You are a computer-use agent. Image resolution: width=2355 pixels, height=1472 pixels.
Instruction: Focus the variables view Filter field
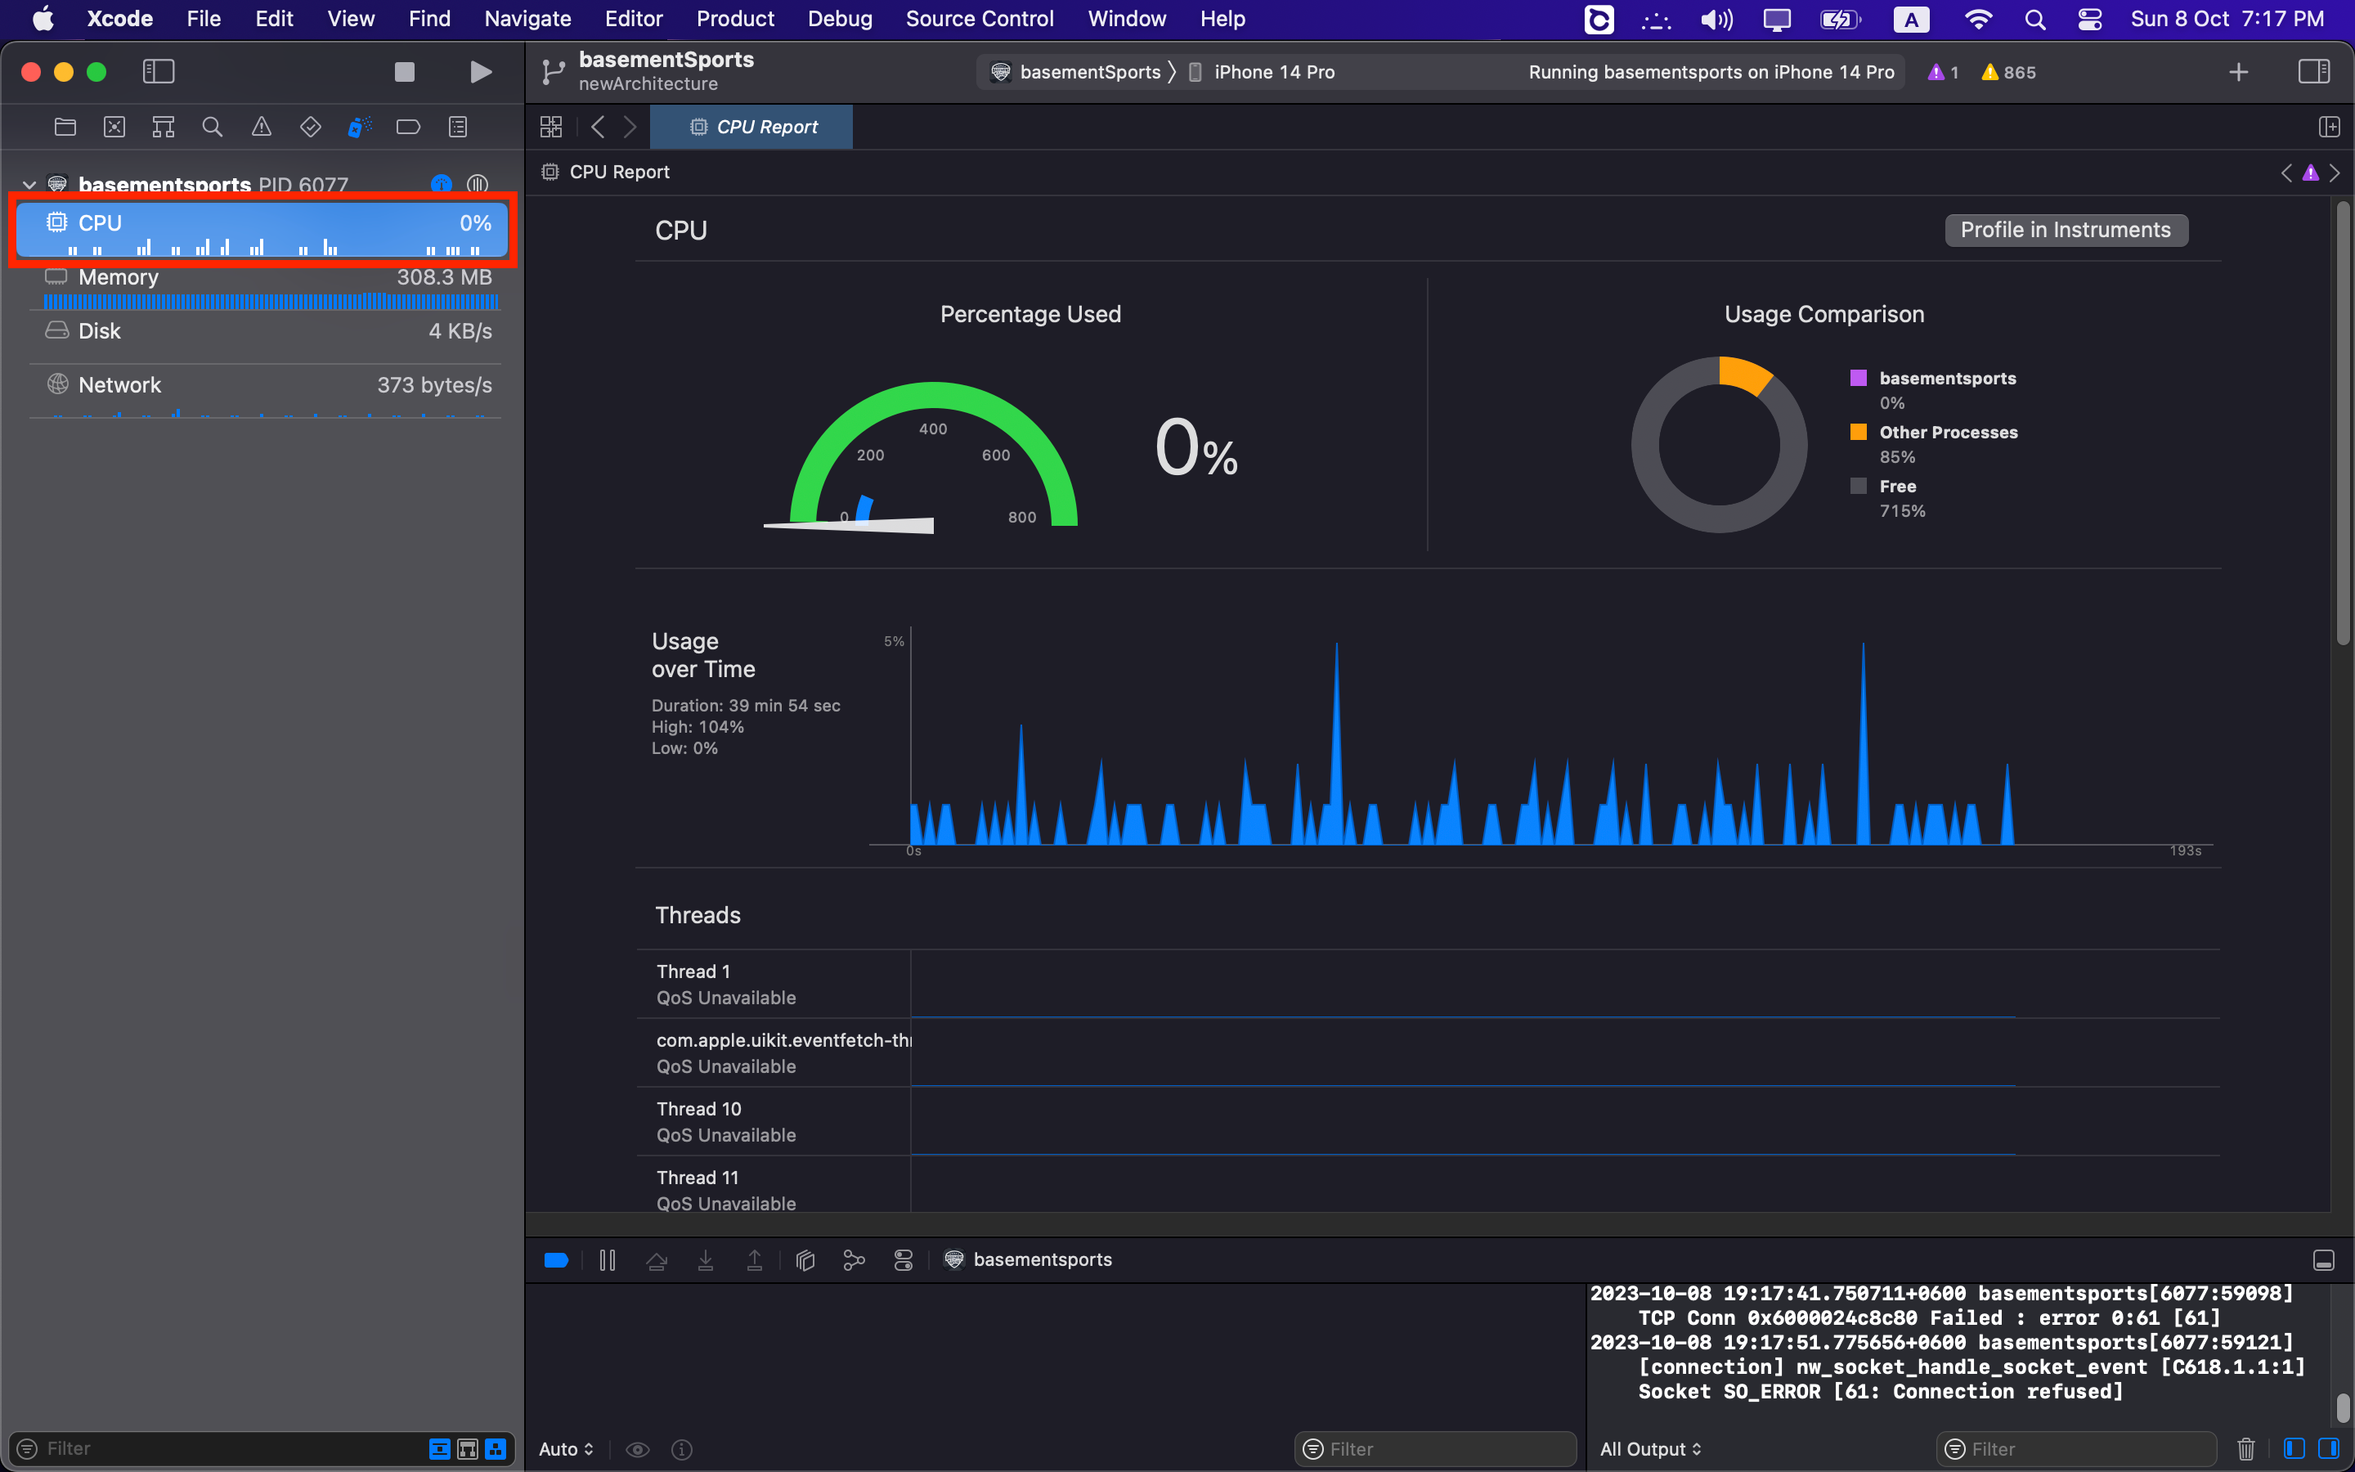[1434, 1448]
